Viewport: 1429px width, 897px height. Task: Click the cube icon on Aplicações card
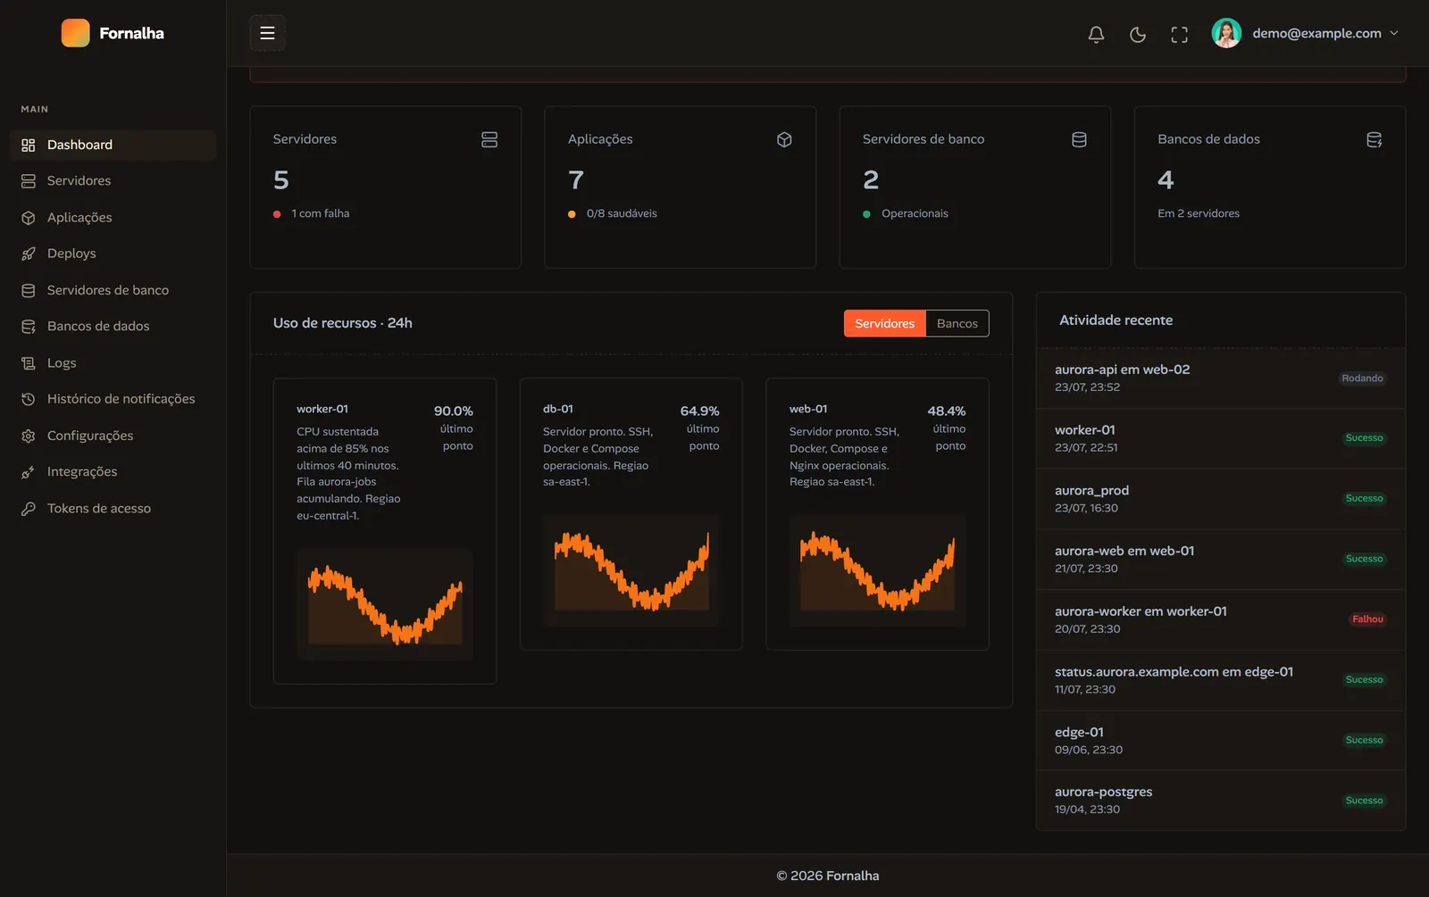tap(784, 139)
